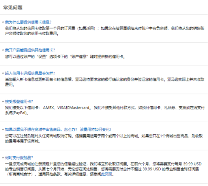Collapse chevron beside 接受哪些信用卡

(3, 101)
